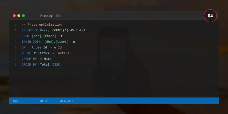Click the red-circled 04 badge
This screenshot has height=114, width=228.
(x=210, y=16)
